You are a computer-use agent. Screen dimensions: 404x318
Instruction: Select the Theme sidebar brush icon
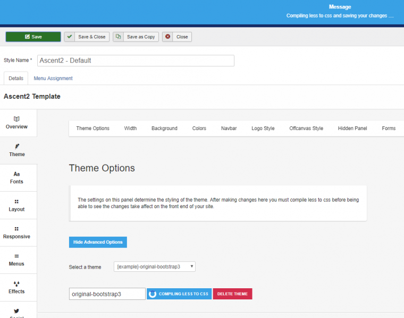(17, 147)
